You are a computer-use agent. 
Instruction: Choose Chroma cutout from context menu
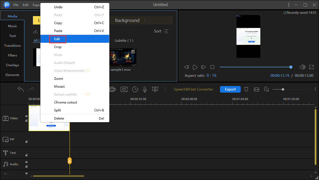(x=65, y=103)
